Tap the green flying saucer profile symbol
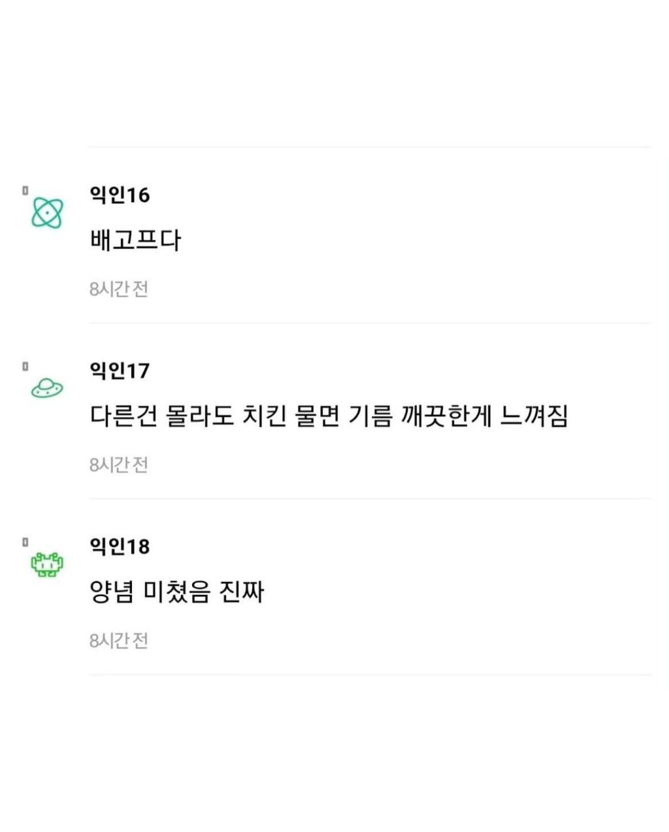Viewport: 669px width, 832px height. tap(44, 388)
